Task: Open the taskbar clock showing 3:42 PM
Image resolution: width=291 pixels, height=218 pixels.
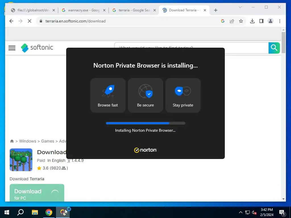Action: click(267, 212)
